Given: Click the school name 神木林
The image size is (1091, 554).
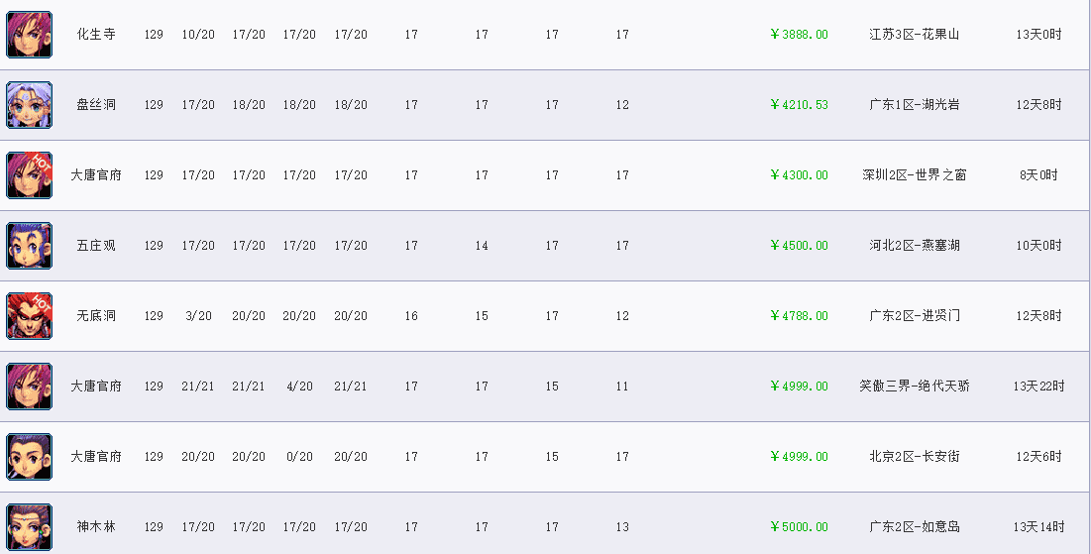Looking at the screenshot, I should [x=96, y=526].
